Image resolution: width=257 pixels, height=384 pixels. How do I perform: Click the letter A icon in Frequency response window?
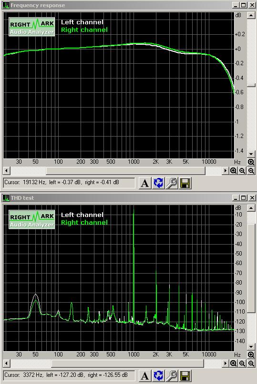coord(145,183)
